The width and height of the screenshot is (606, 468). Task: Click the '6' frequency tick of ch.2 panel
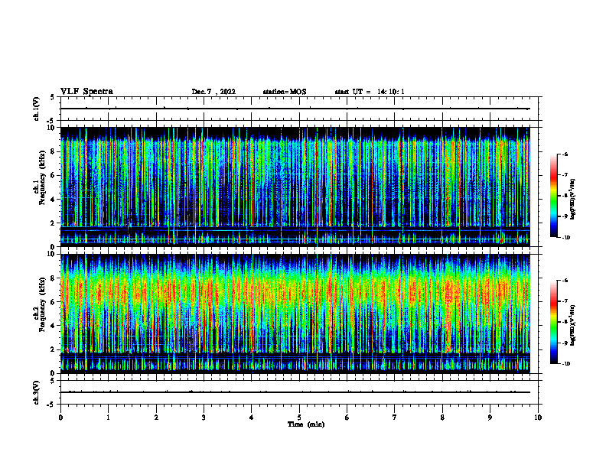(x=53, y=302)
